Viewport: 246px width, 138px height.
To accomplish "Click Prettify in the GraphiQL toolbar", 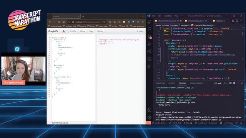I will point(73,31).
